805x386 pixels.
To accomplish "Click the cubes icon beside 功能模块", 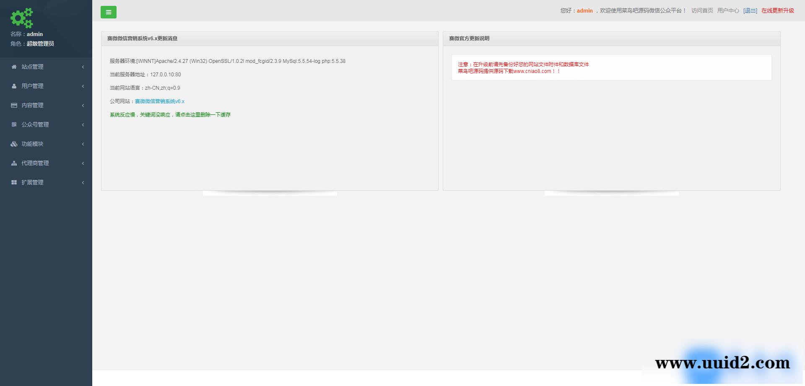I will click(14, 144).
